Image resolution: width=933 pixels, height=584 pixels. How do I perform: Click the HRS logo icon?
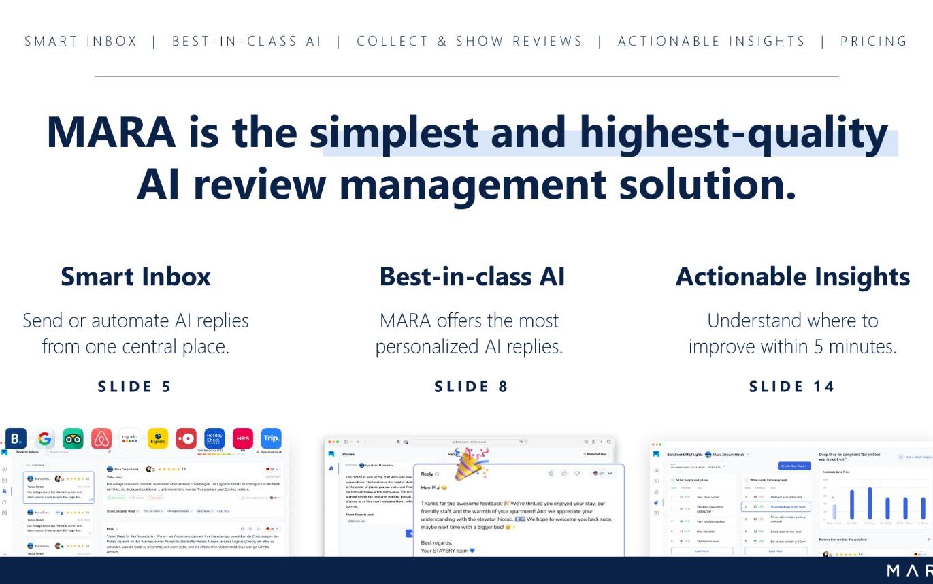click(243, 438)
